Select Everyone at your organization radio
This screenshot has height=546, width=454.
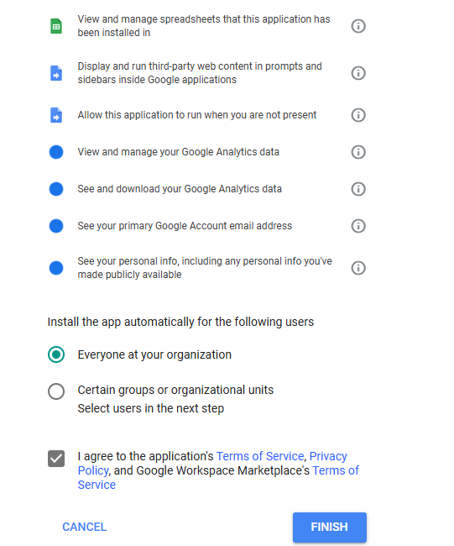56,354
